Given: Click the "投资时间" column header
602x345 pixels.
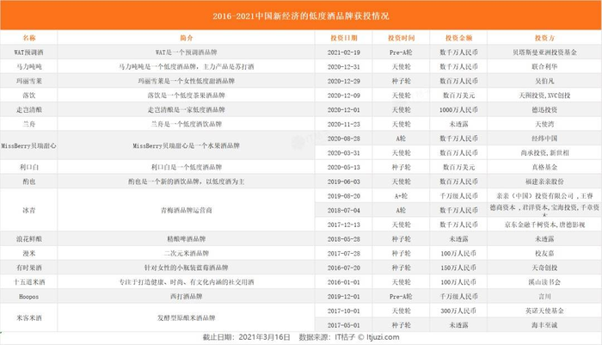Looking at the screenshot, I should tap(402, 38).
